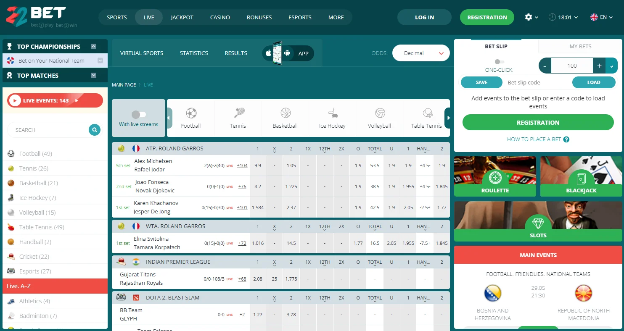Image resolution: width=624 pixels, height=331 pixels.
Task: Open the CASINO top menu
Action: point(220,17)
